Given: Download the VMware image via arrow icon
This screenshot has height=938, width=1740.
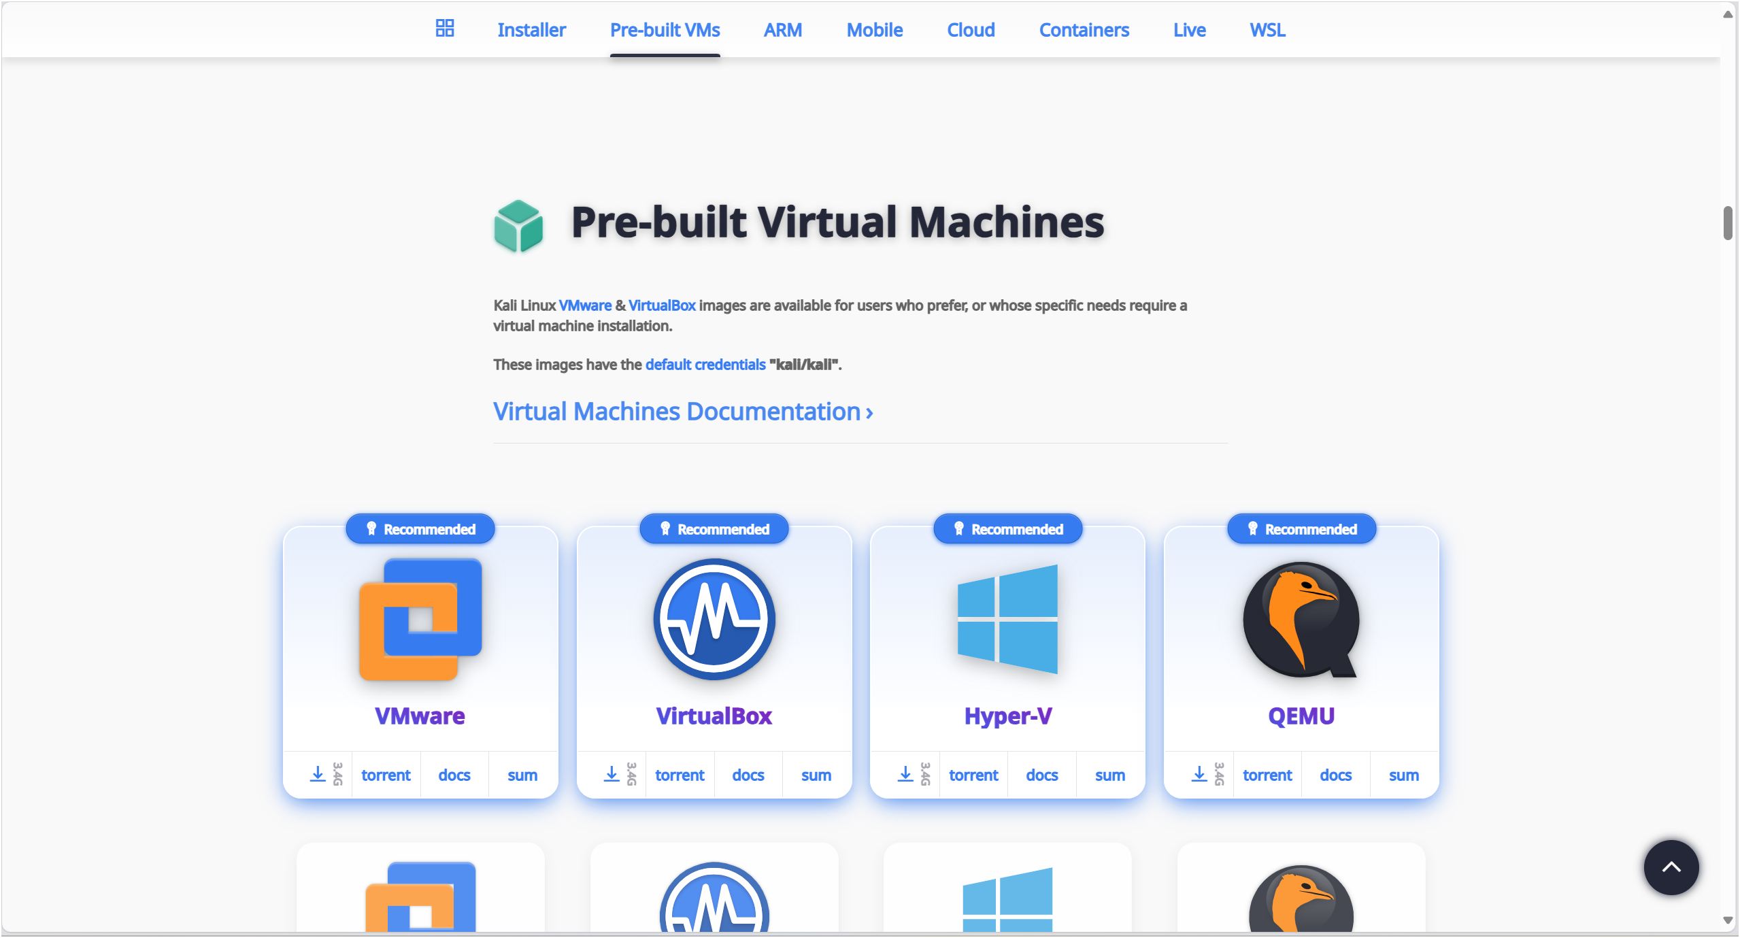Looking at the screenshot, I should tap(318, 774).
